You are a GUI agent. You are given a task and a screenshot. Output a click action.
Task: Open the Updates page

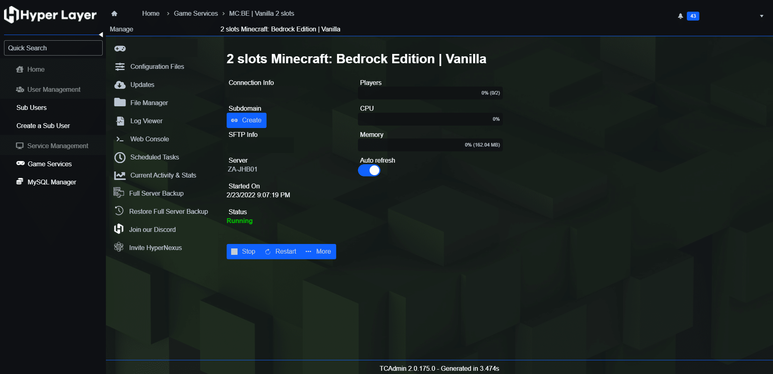click(142, 85)
